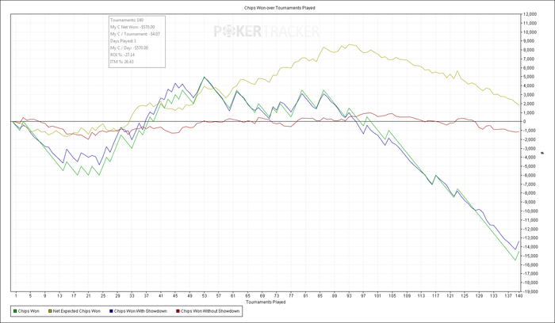Click 'My C / Day: -$570.00' stat line
The image size is (555, 323).
pos(129,48)
